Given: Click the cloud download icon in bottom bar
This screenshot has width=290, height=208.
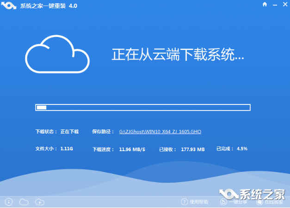Looking at the screenshot, I should coord(40,202).
